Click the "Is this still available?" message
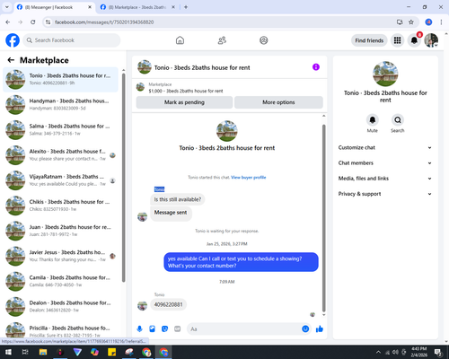 pos(178,199)
